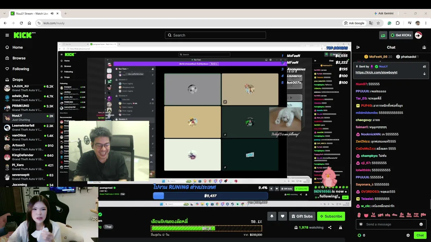Click the green Subscribe button
The width and height of the screenshot is (431, 242).
tap(331, 216)
